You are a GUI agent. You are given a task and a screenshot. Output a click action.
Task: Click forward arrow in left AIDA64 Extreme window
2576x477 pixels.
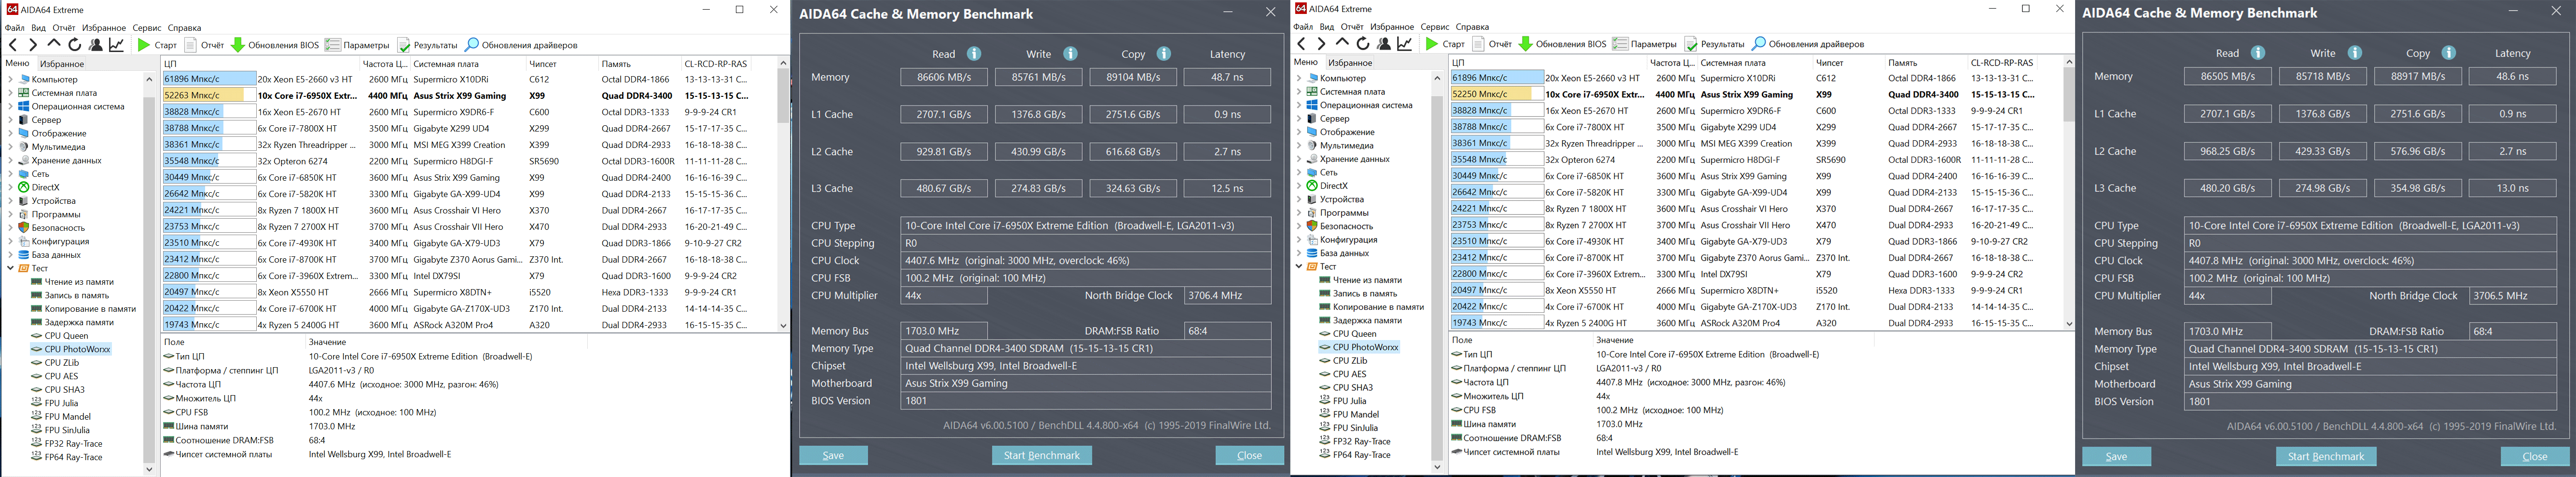click(x=33, y=45)
